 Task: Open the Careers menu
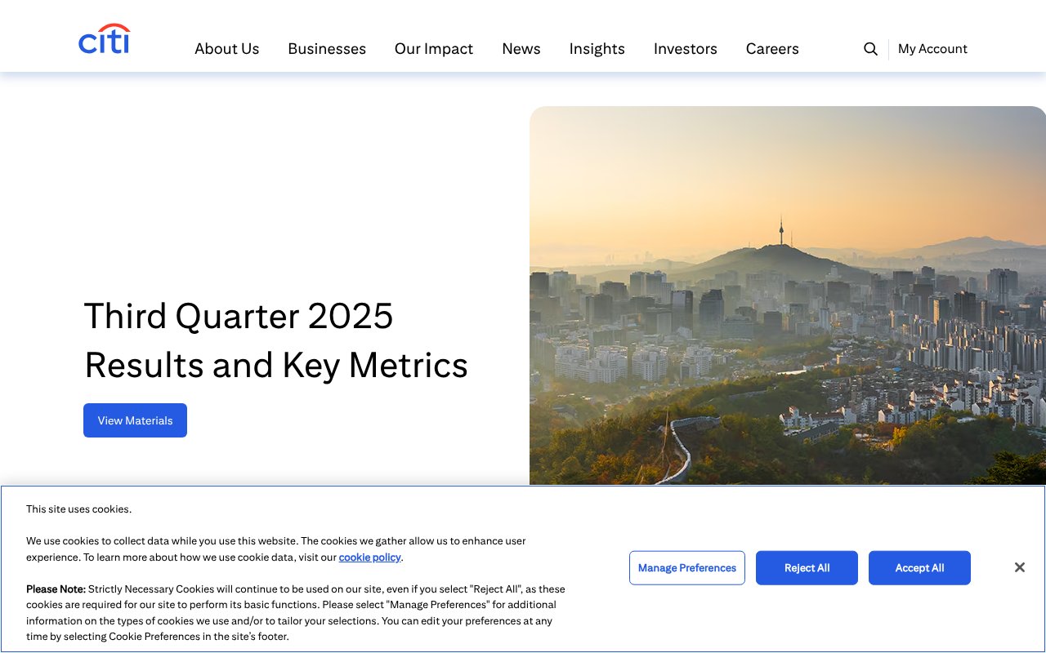point(771,49)
